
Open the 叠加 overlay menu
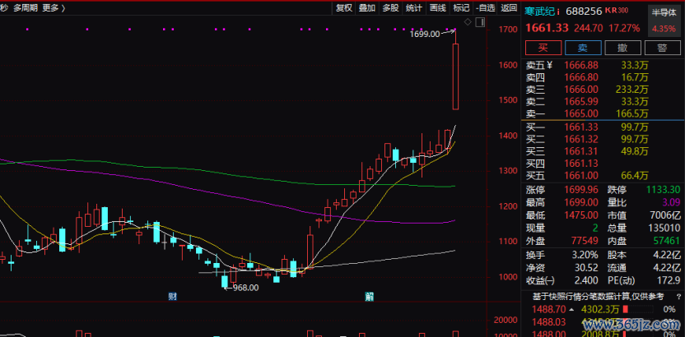367,8
